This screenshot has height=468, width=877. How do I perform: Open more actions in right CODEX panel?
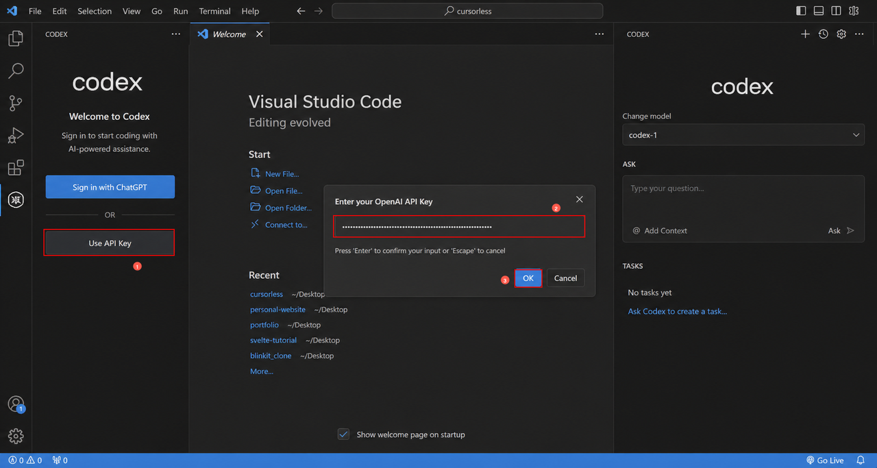(859, 34)
